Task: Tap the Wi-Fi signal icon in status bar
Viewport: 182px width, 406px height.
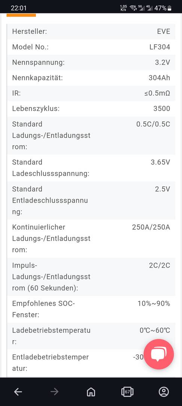Action: [x=133, y=8]
